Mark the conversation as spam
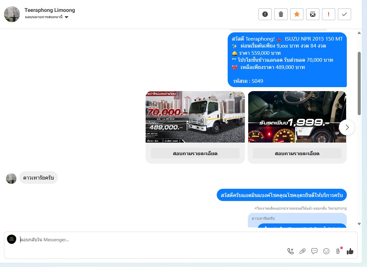Viewport: 367px width, 267px height. coord(265,14)
